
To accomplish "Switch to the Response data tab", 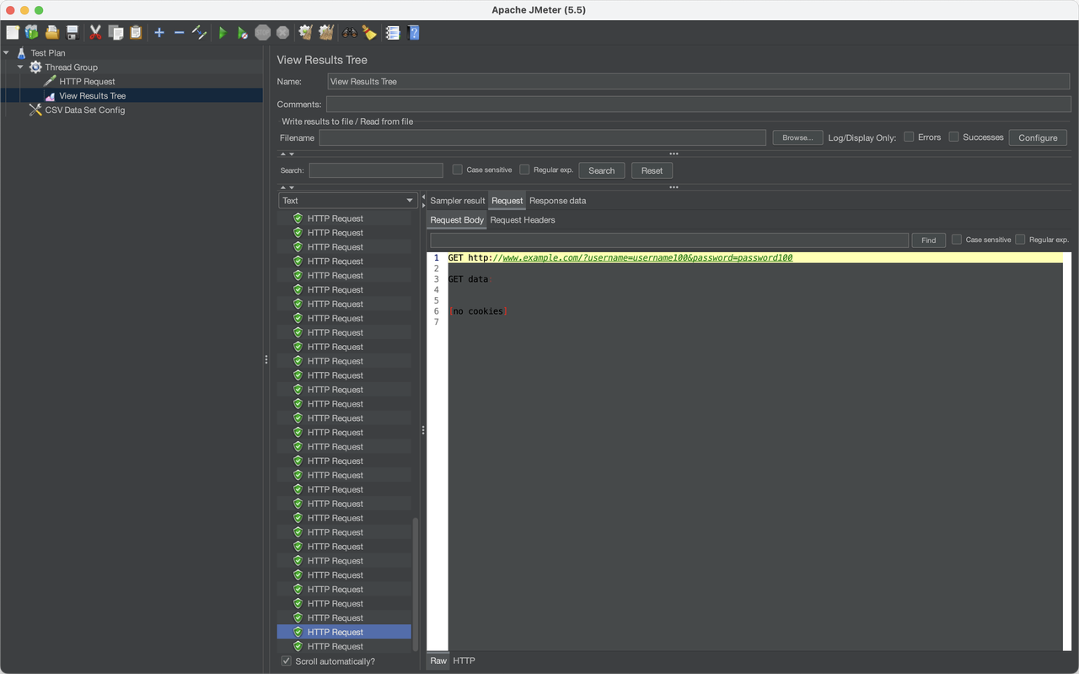I will tap(558, 201).
